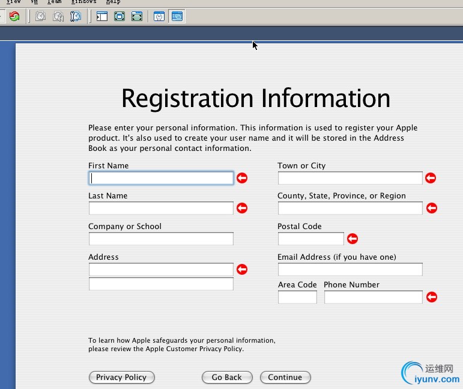Viewport: 463px width, 389px height.
Task: Click into the Last Name field
Action: pos(161,208)
